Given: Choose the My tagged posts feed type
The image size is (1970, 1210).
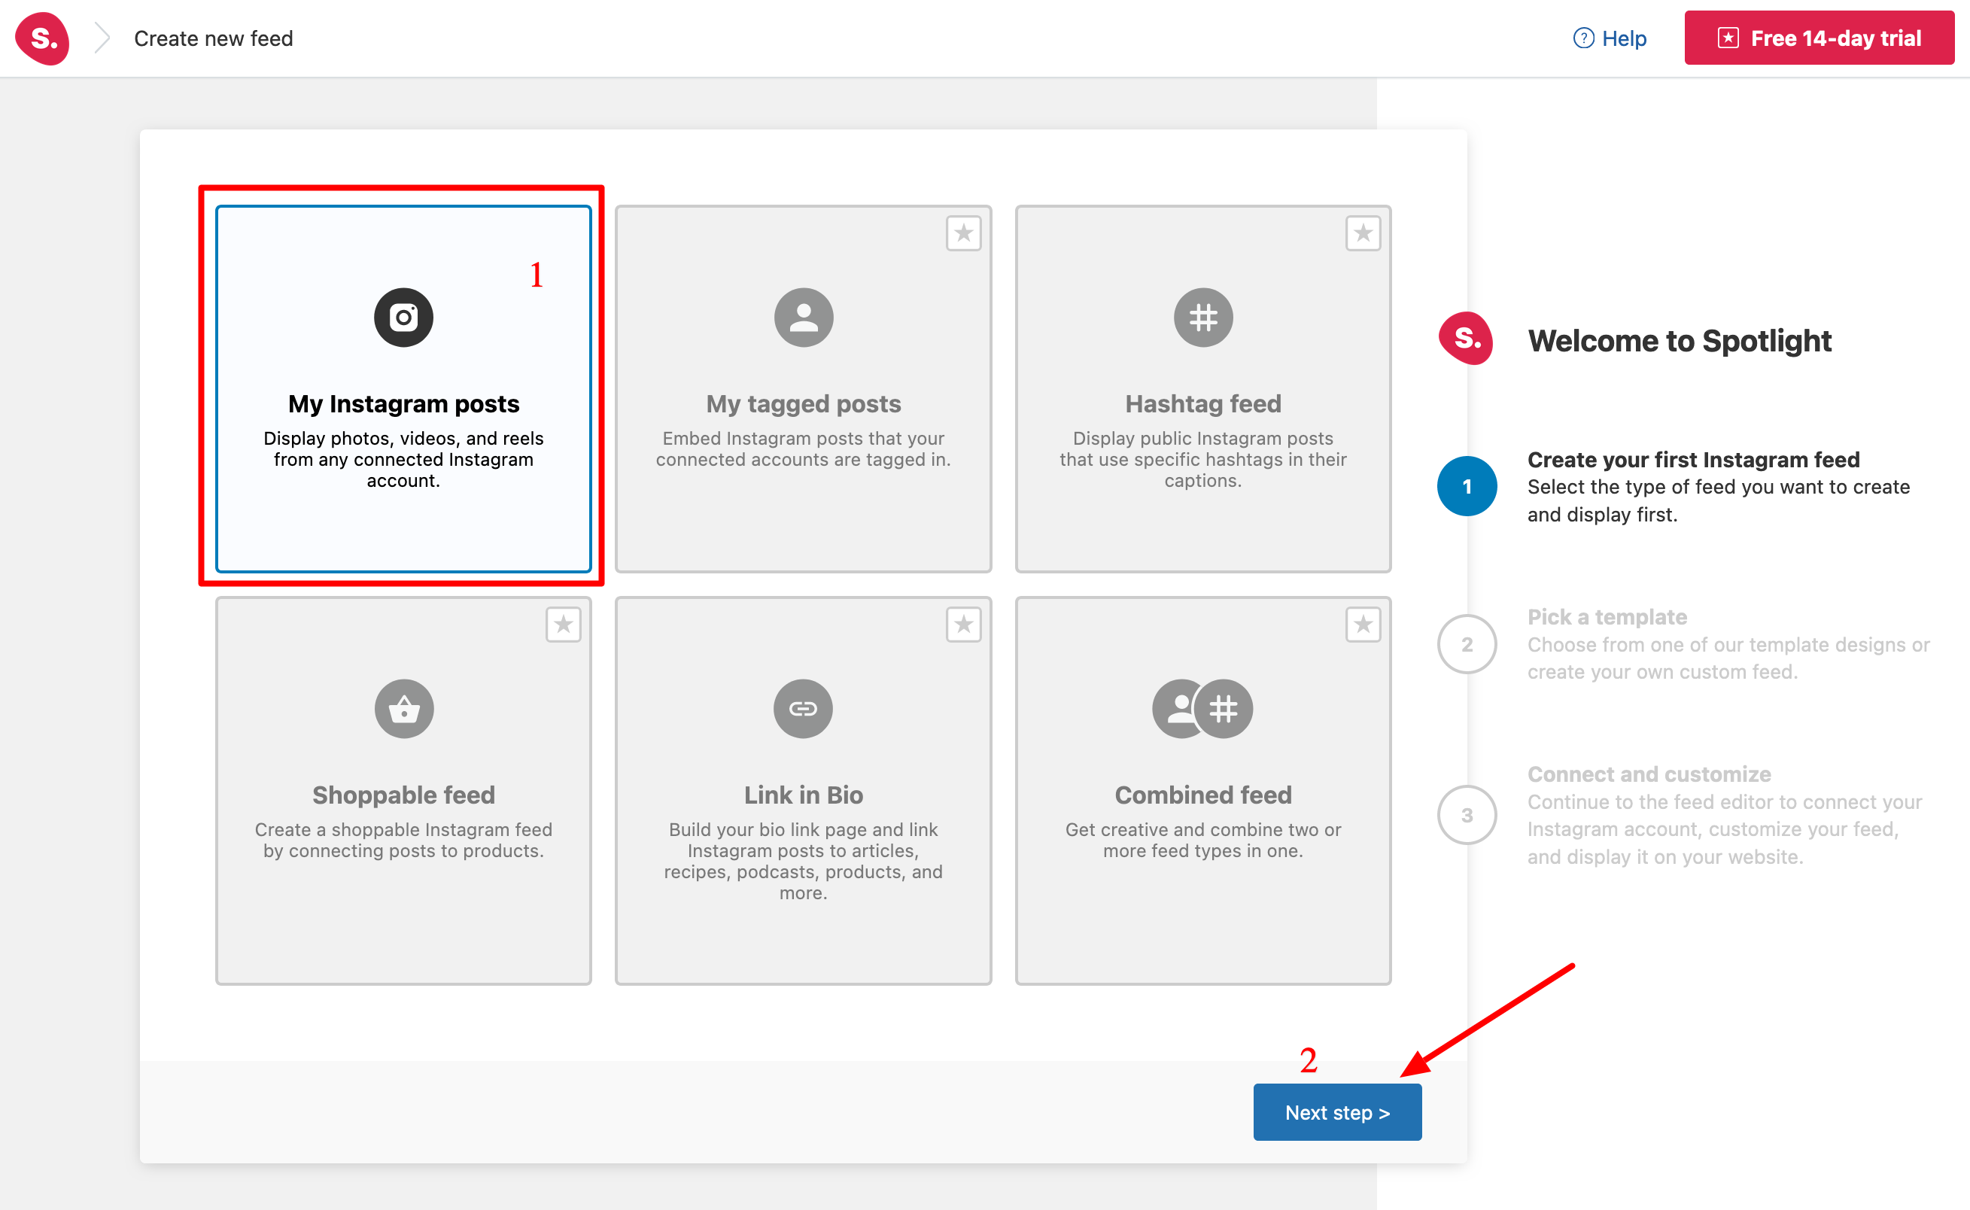Looking at the screenshot, I should click(x=804, y=389).
